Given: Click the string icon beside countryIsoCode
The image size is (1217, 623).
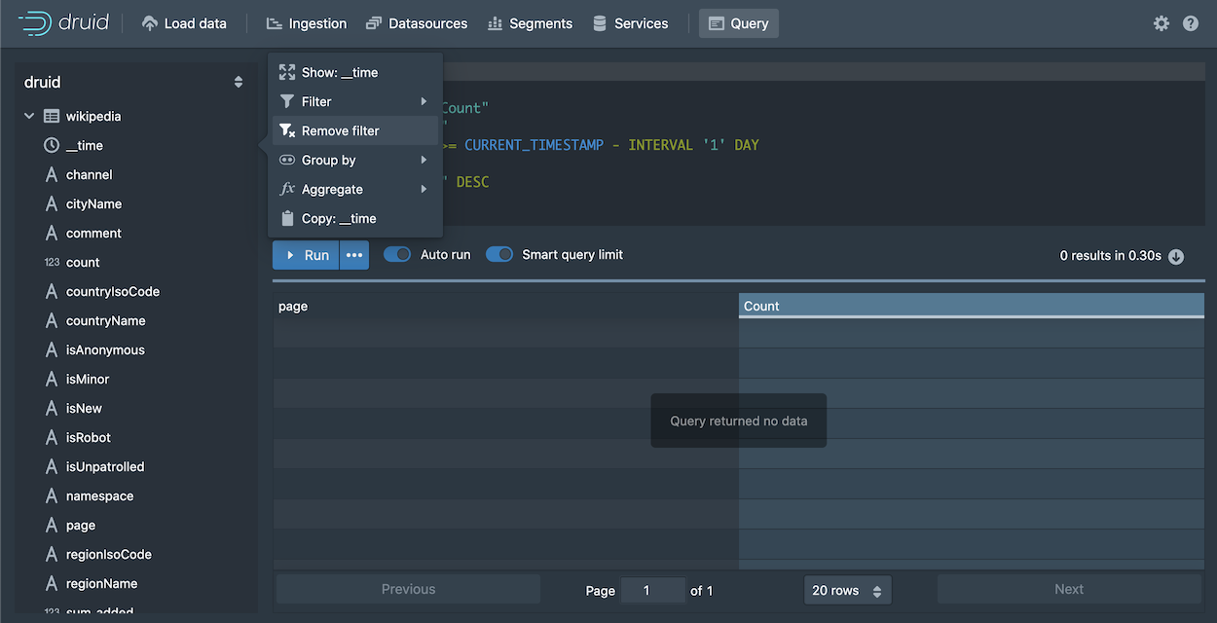Looking at the screenshot, I should pyautogui.click(x=52, y=291).
